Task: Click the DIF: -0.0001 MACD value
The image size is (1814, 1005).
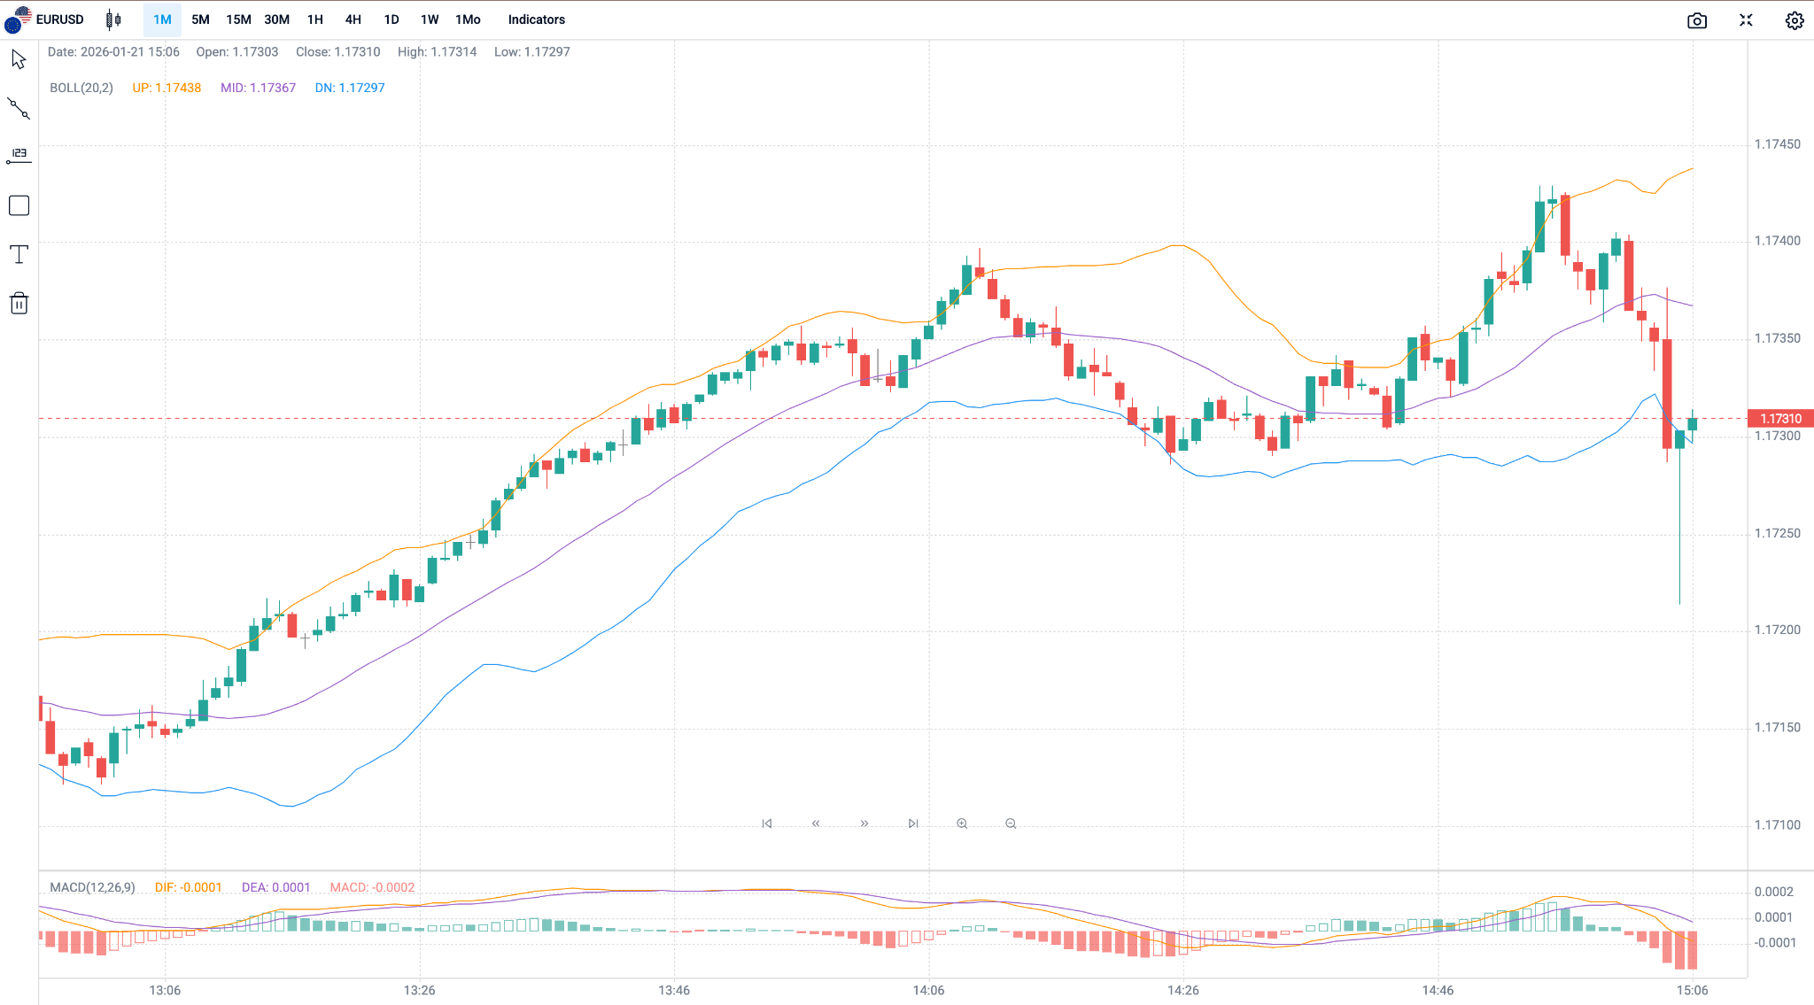Action: (188, 887)
